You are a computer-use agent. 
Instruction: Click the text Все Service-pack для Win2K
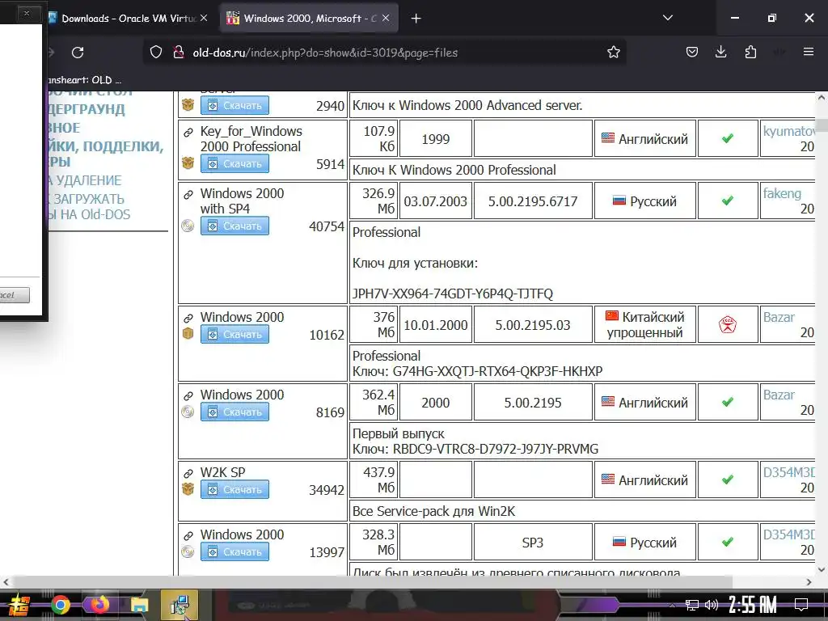(433, 511)
